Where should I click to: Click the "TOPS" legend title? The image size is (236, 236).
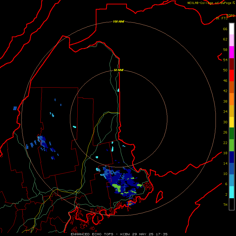pyautogui.click(x=230, y=15)
